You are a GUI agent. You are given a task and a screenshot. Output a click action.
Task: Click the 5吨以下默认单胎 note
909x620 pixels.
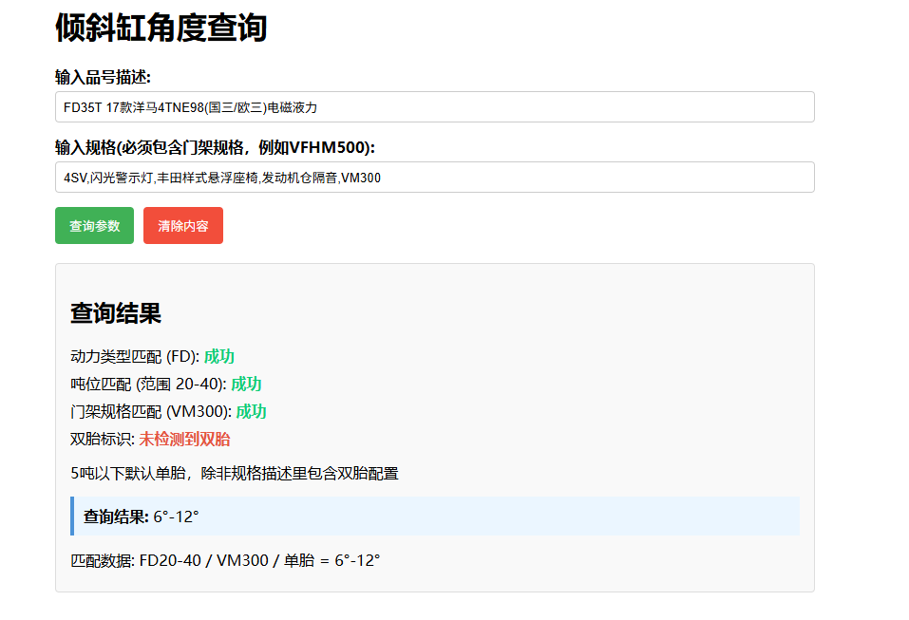coord(234,473)
